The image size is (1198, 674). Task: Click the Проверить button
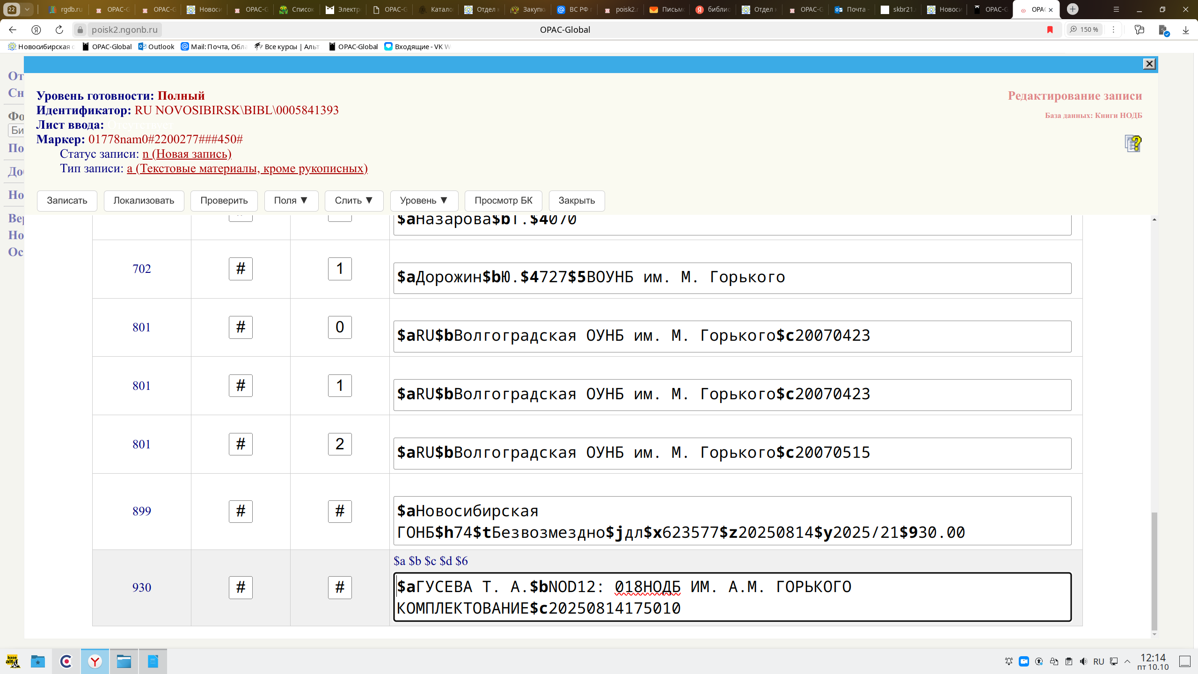(224, 200)
